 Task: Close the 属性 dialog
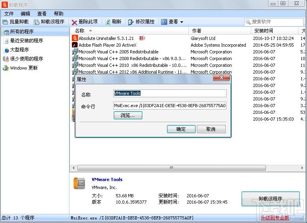pos(221,77)
